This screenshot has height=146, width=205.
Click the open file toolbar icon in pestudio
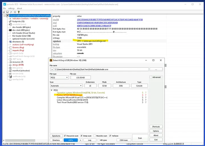[x=4, y=12]
